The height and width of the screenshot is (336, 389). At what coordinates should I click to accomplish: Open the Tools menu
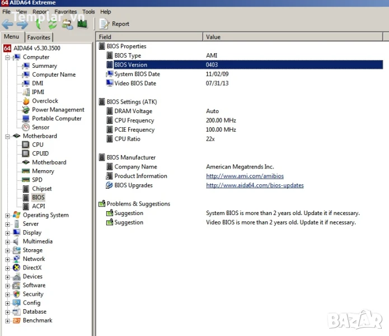pyautogui.click(x=88, y=11)
